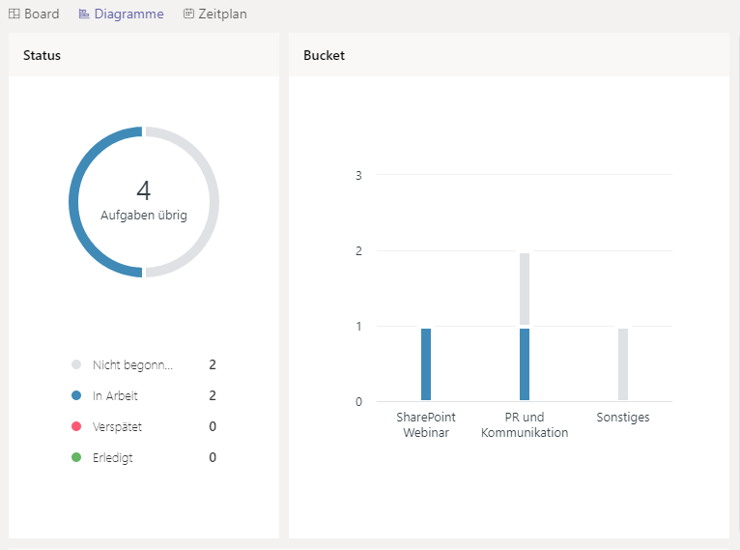Click the Board grid icon

click(x=14, y=14)
